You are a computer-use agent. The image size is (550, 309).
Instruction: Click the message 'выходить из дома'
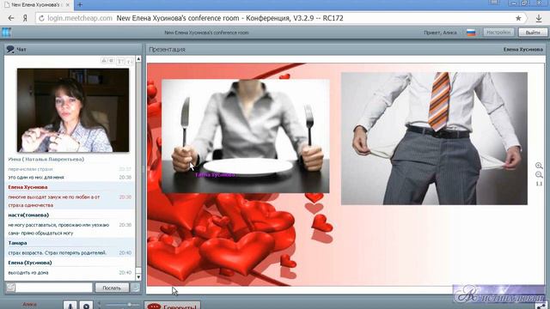[x=28, y=272]
